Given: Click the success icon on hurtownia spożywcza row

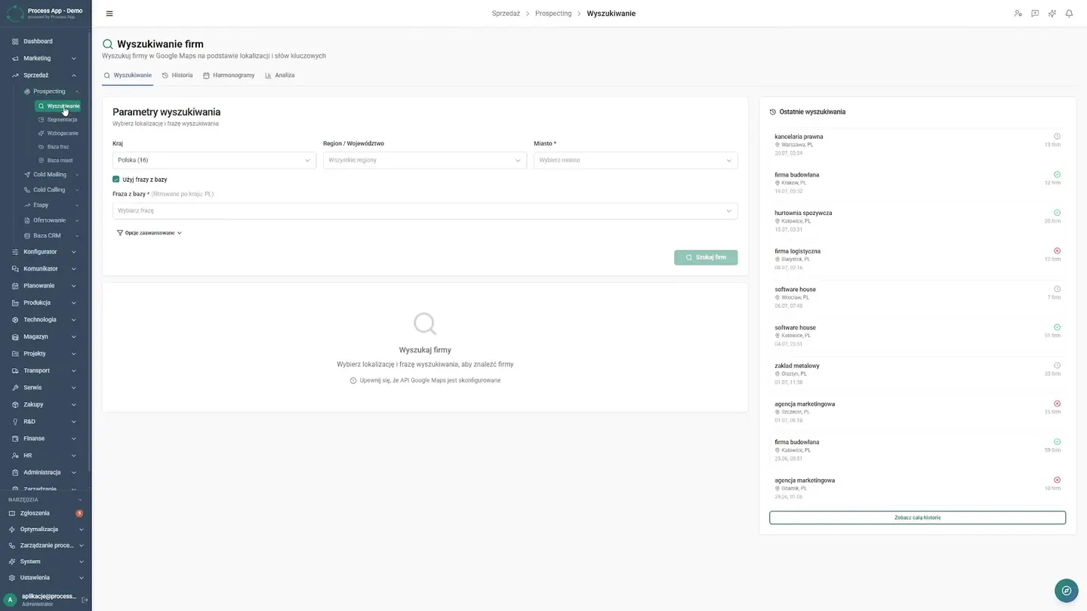Looking at the screenshot, I should pos(1057,213).
